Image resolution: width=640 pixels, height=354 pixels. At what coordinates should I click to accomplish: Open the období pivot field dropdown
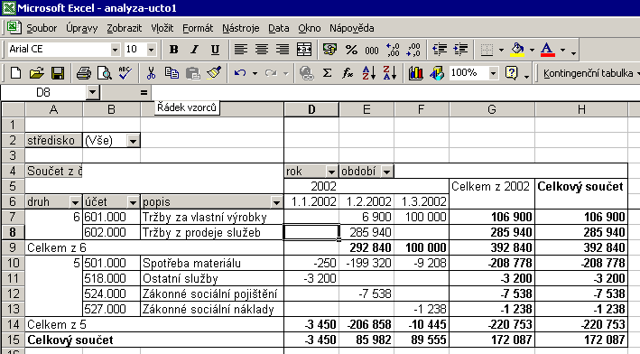(x=386, y=172)
